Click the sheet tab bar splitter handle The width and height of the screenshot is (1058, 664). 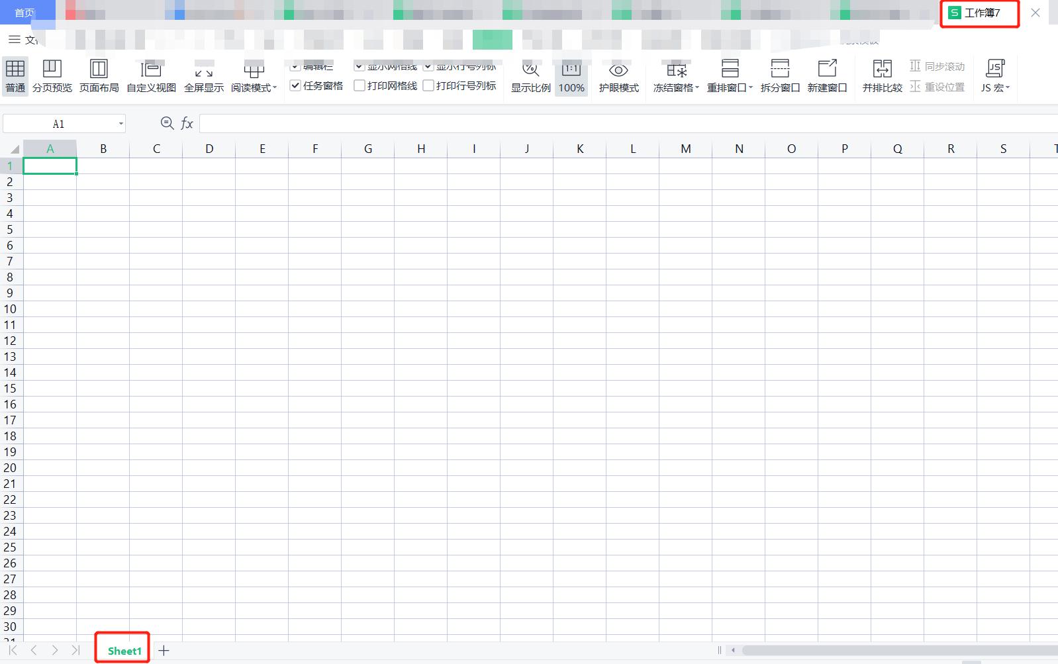tap(720, 650)
